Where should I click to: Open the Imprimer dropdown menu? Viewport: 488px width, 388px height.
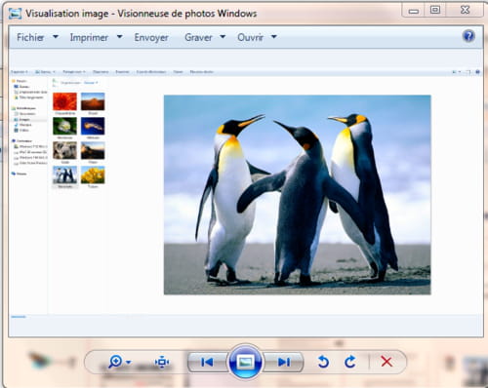pos(96,37)
